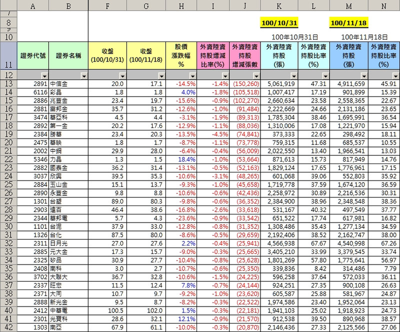The image size is (400, 332).
Task: Click stock name cell 華亞科
Action: (68, 117)
